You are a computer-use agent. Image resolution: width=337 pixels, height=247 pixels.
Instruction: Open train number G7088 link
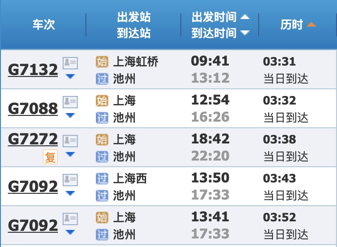tap(33, 109)
